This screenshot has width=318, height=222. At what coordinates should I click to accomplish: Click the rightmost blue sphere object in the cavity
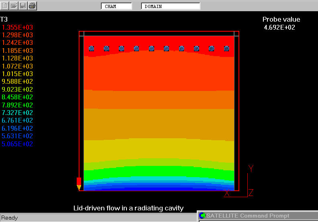(x=226, y=48)
